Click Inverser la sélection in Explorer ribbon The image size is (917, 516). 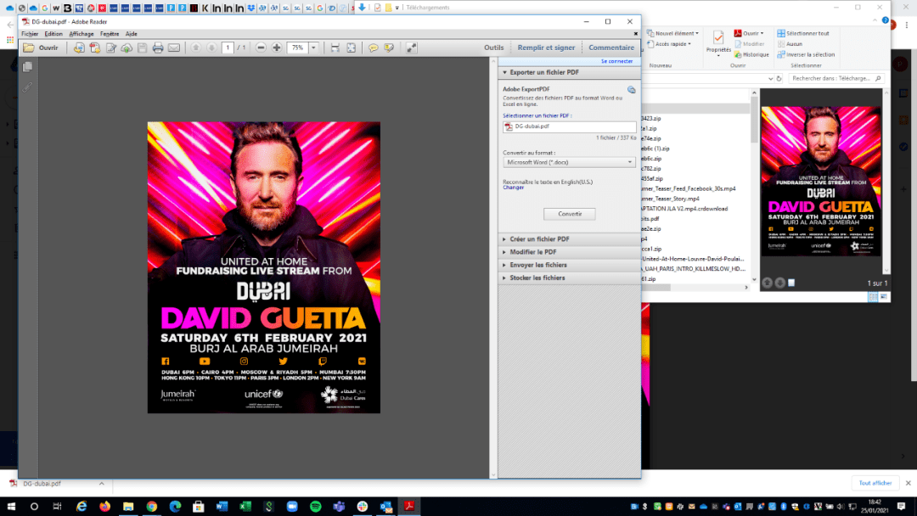pos(805,54)
